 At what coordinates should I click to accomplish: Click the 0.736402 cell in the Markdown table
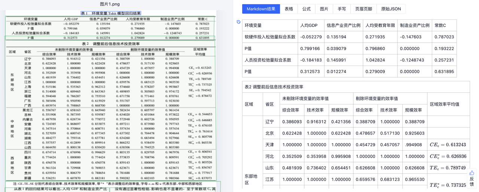317,168
